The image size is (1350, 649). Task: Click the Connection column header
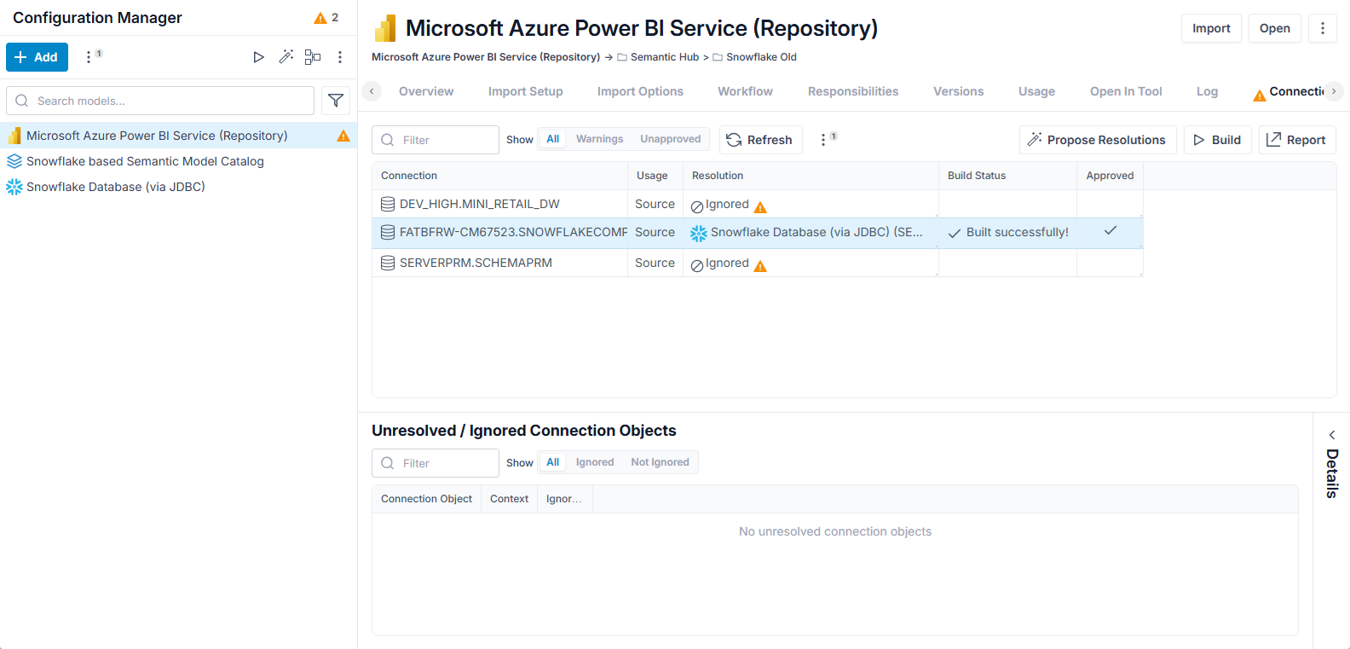coord(499,176)
